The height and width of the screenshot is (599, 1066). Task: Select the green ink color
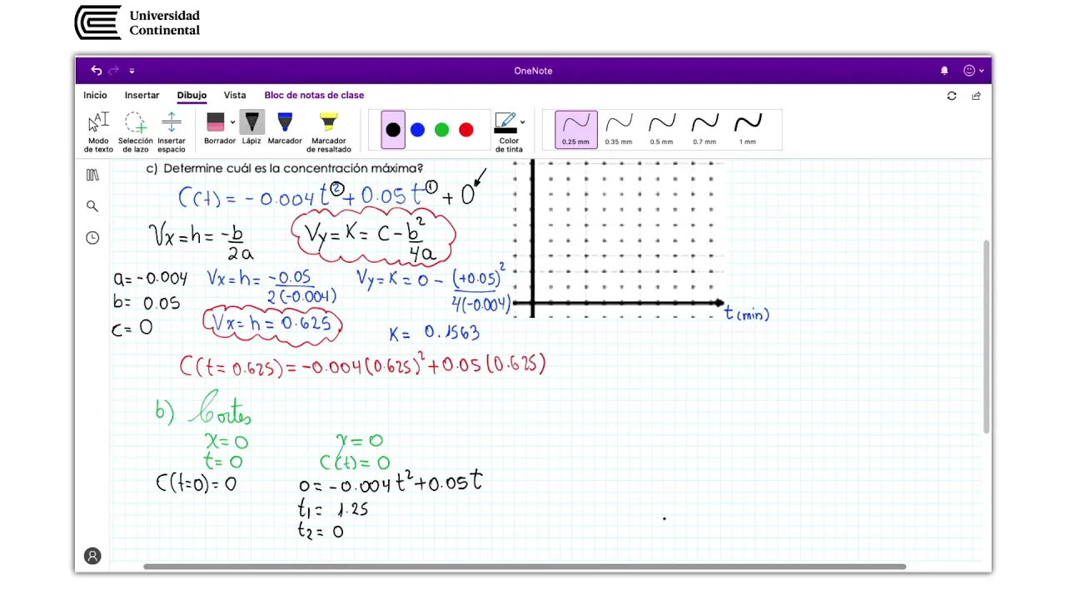[x=441, y=130]
